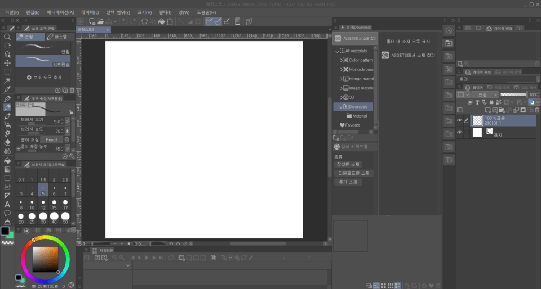Image resolution: width=541 pixels, height=289 pixels.
Task: Click the 작성한 소재 filter button
Action: coord(348,164)
